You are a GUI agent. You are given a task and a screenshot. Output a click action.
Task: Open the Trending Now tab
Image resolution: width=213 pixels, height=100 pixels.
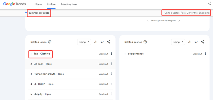(69, 4)
